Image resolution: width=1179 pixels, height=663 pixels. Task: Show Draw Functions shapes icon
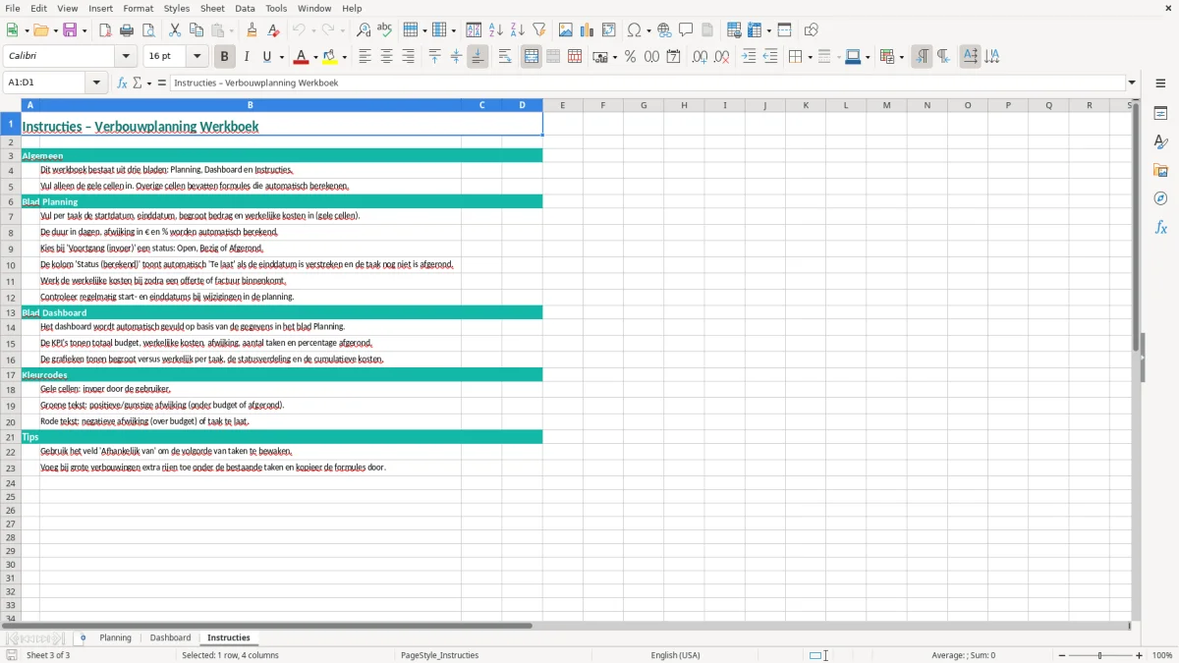[812, 30]
